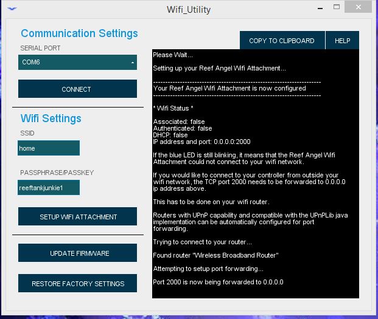Maximize the Wifi_Utility window
The image size is (378, 319).
point(337,7)
